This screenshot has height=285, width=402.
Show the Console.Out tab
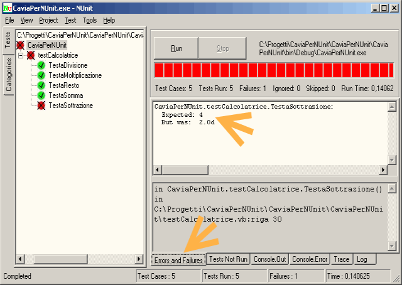[269, 259]
